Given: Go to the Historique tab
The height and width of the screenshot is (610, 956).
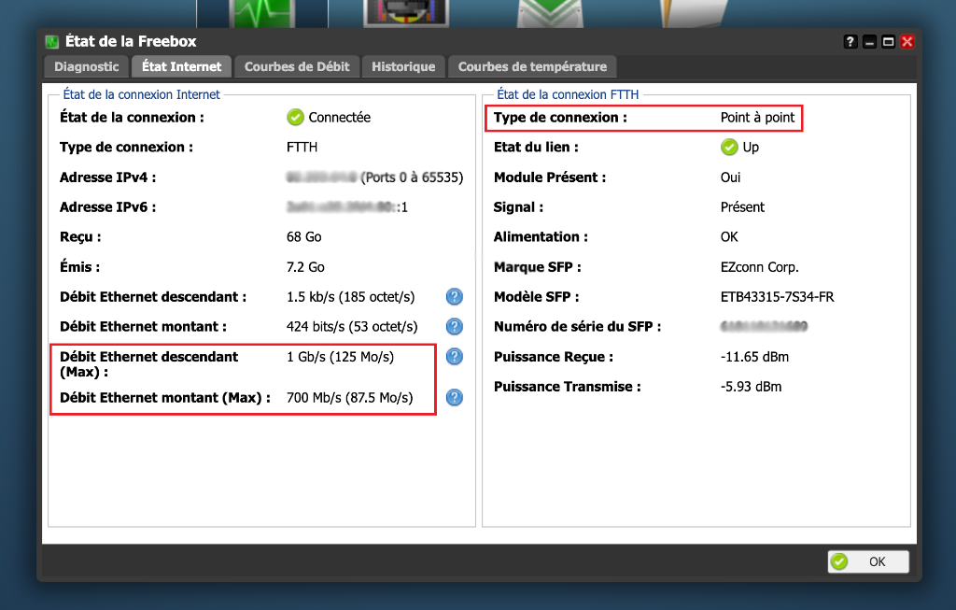Looking at the screenshot, I should click(x=403, y=66).
